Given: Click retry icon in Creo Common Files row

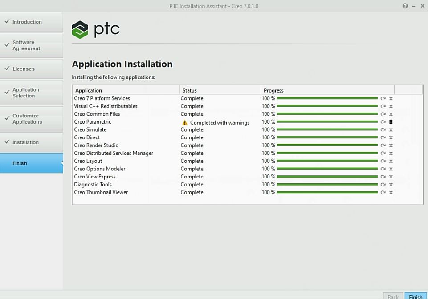Looking at the screenshot, I should pos(383,114).
